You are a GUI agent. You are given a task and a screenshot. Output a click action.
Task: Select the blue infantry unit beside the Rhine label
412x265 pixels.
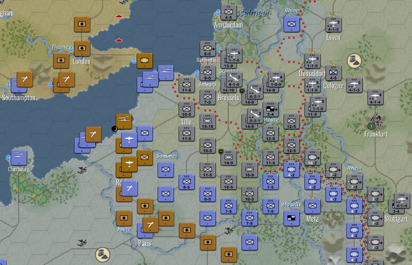click(292, 24)
